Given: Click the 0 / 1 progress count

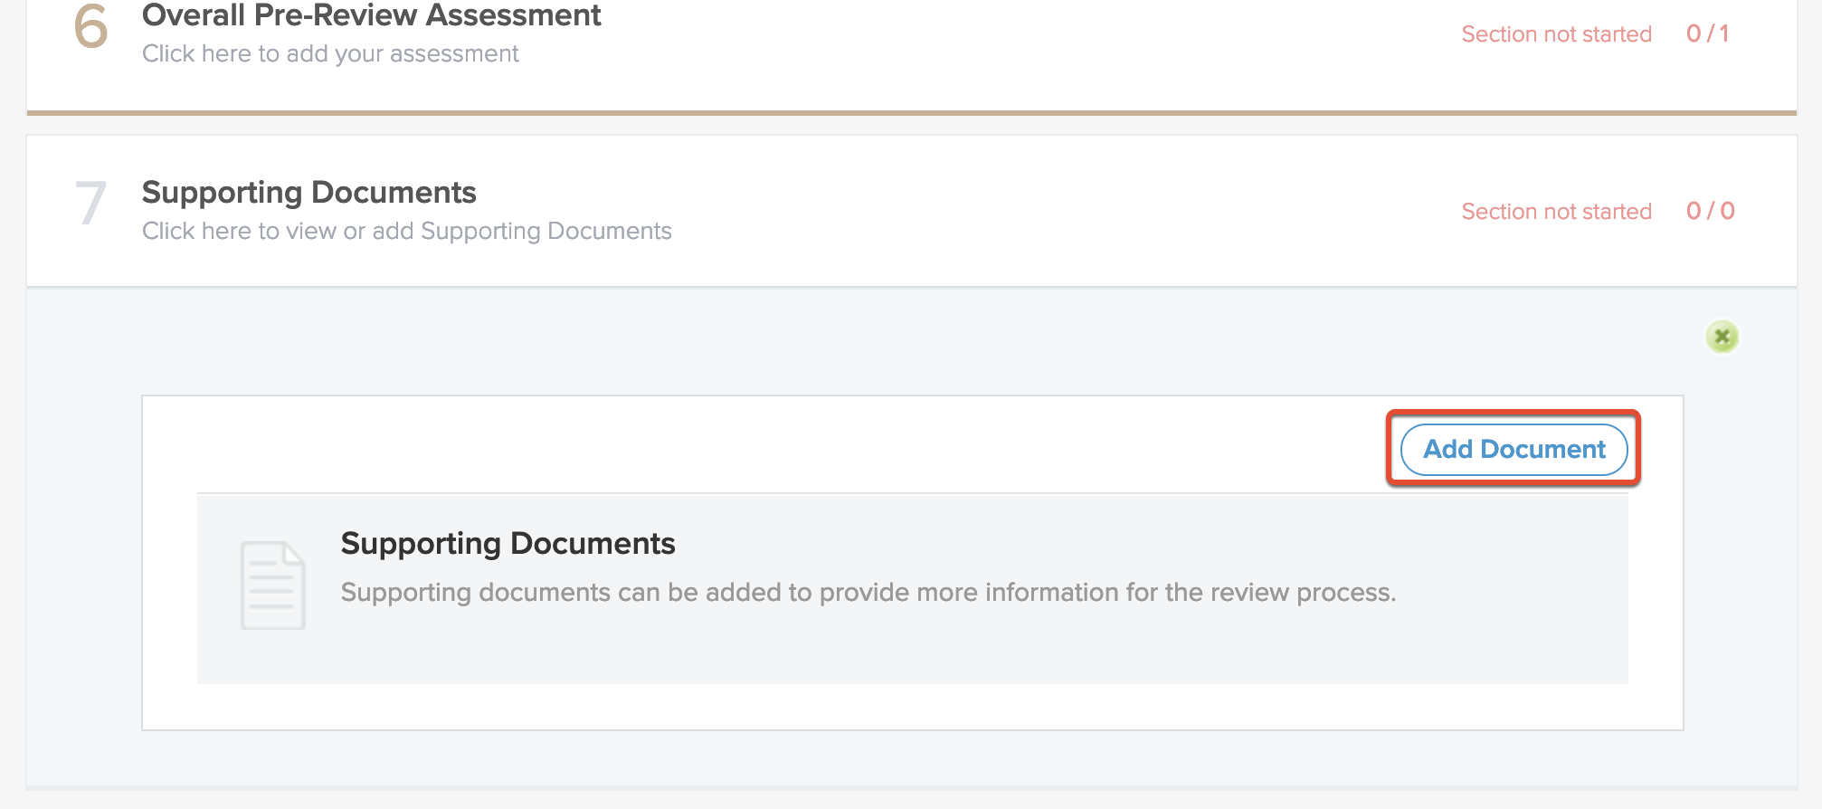Looking at the screenshot, I should 1707,33.
